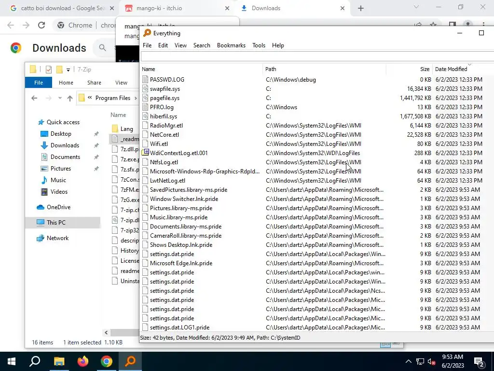
Task: Show hidden tray icons chevron
Action: click(x=408, y=361)
